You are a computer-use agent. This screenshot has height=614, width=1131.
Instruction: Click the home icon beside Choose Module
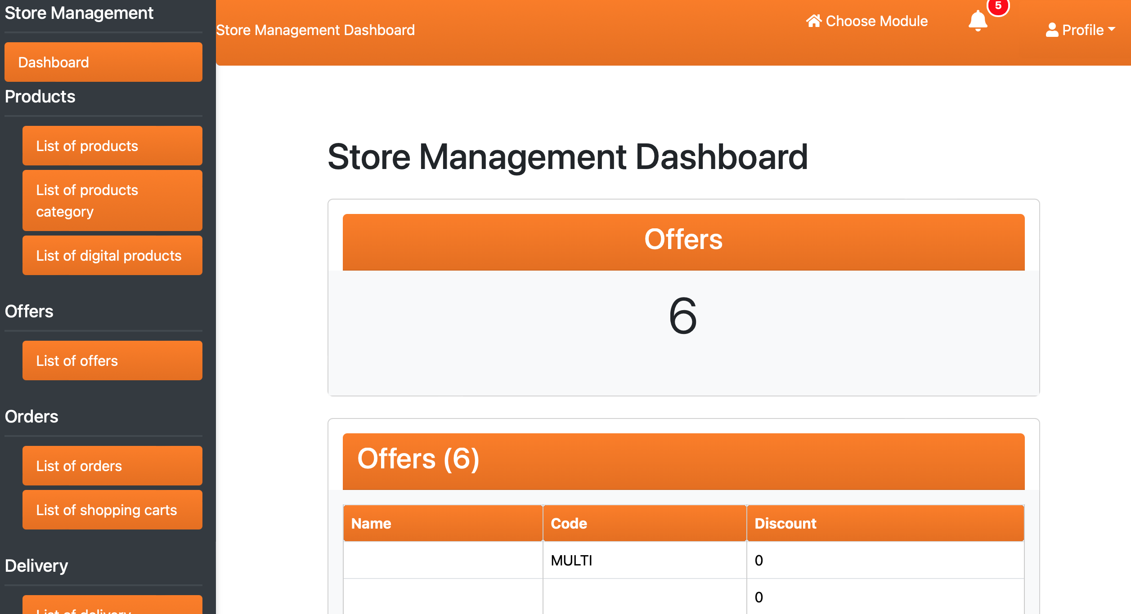(813, 21)
